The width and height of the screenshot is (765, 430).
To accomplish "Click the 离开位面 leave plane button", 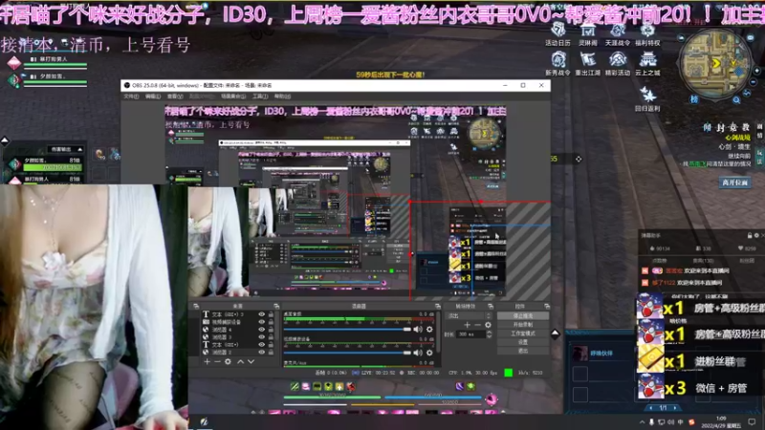I will [x=734, y=183].
